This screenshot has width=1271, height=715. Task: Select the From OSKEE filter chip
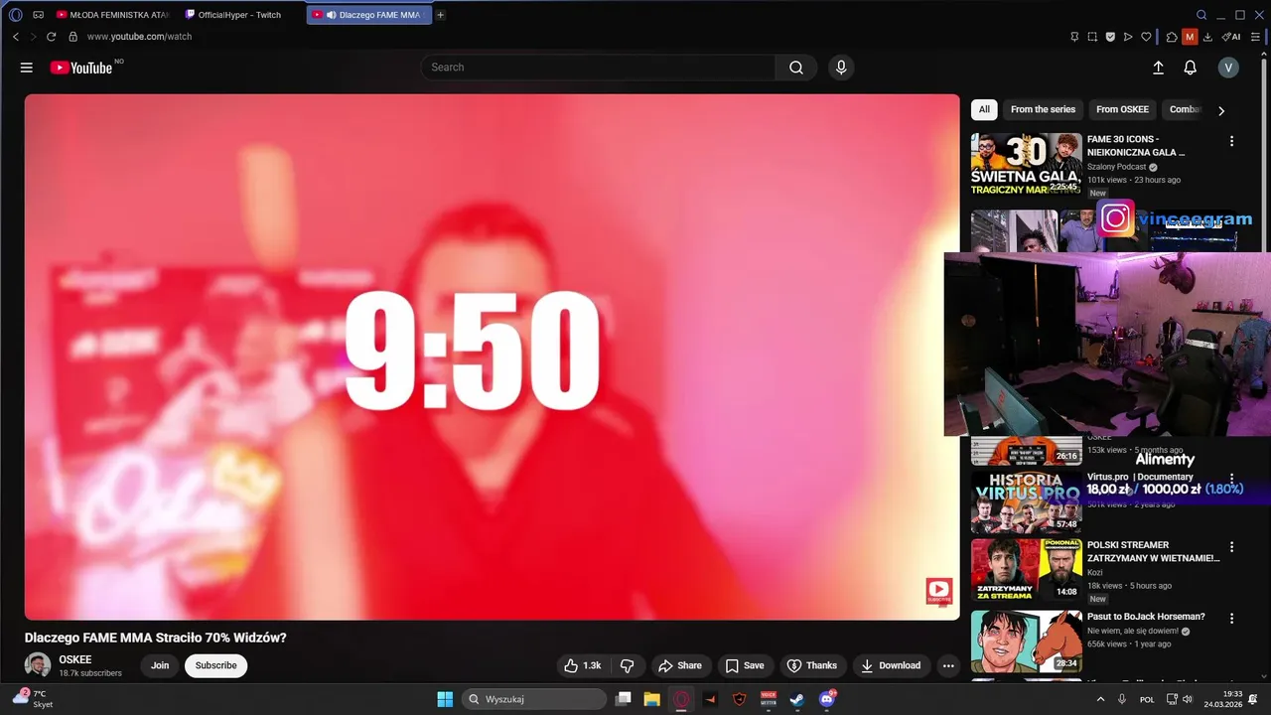(1122, 109)
